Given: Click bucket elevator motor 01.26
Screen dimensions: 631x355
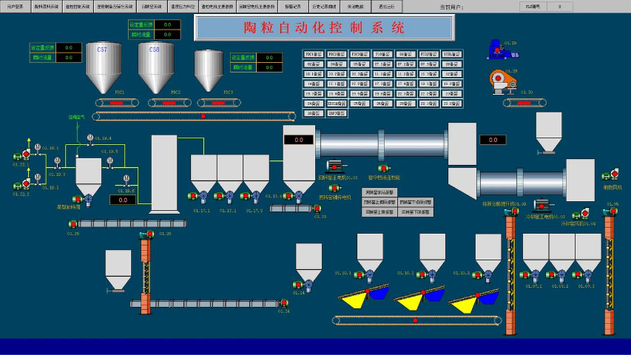Looking at the screenshot, I should click(x=147, y=234).
